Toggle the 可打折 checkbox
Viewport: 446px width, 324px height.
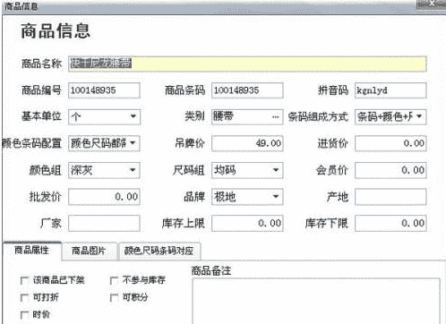tap(24, 297)
